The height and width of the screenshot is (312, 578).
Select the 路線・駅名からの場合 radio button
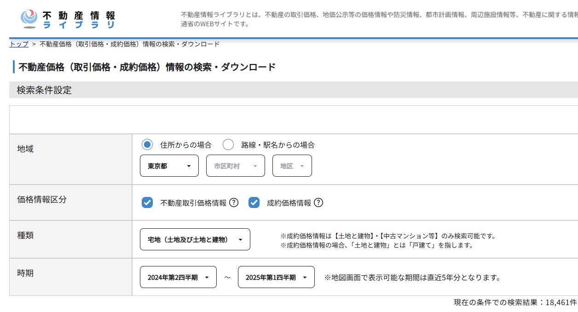228,145
